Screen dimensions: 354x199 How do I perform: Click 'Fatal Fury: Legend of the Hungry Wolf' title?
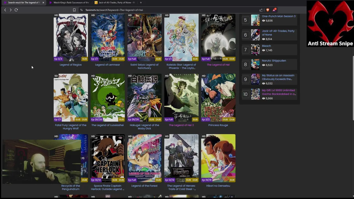tap(71, 127)
